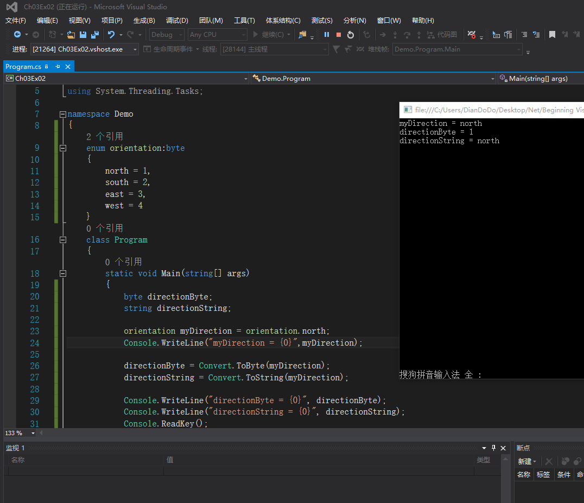Open the 生成(B) Build menu
This screenshot has width=584, height=503.
tap(144, 21)
